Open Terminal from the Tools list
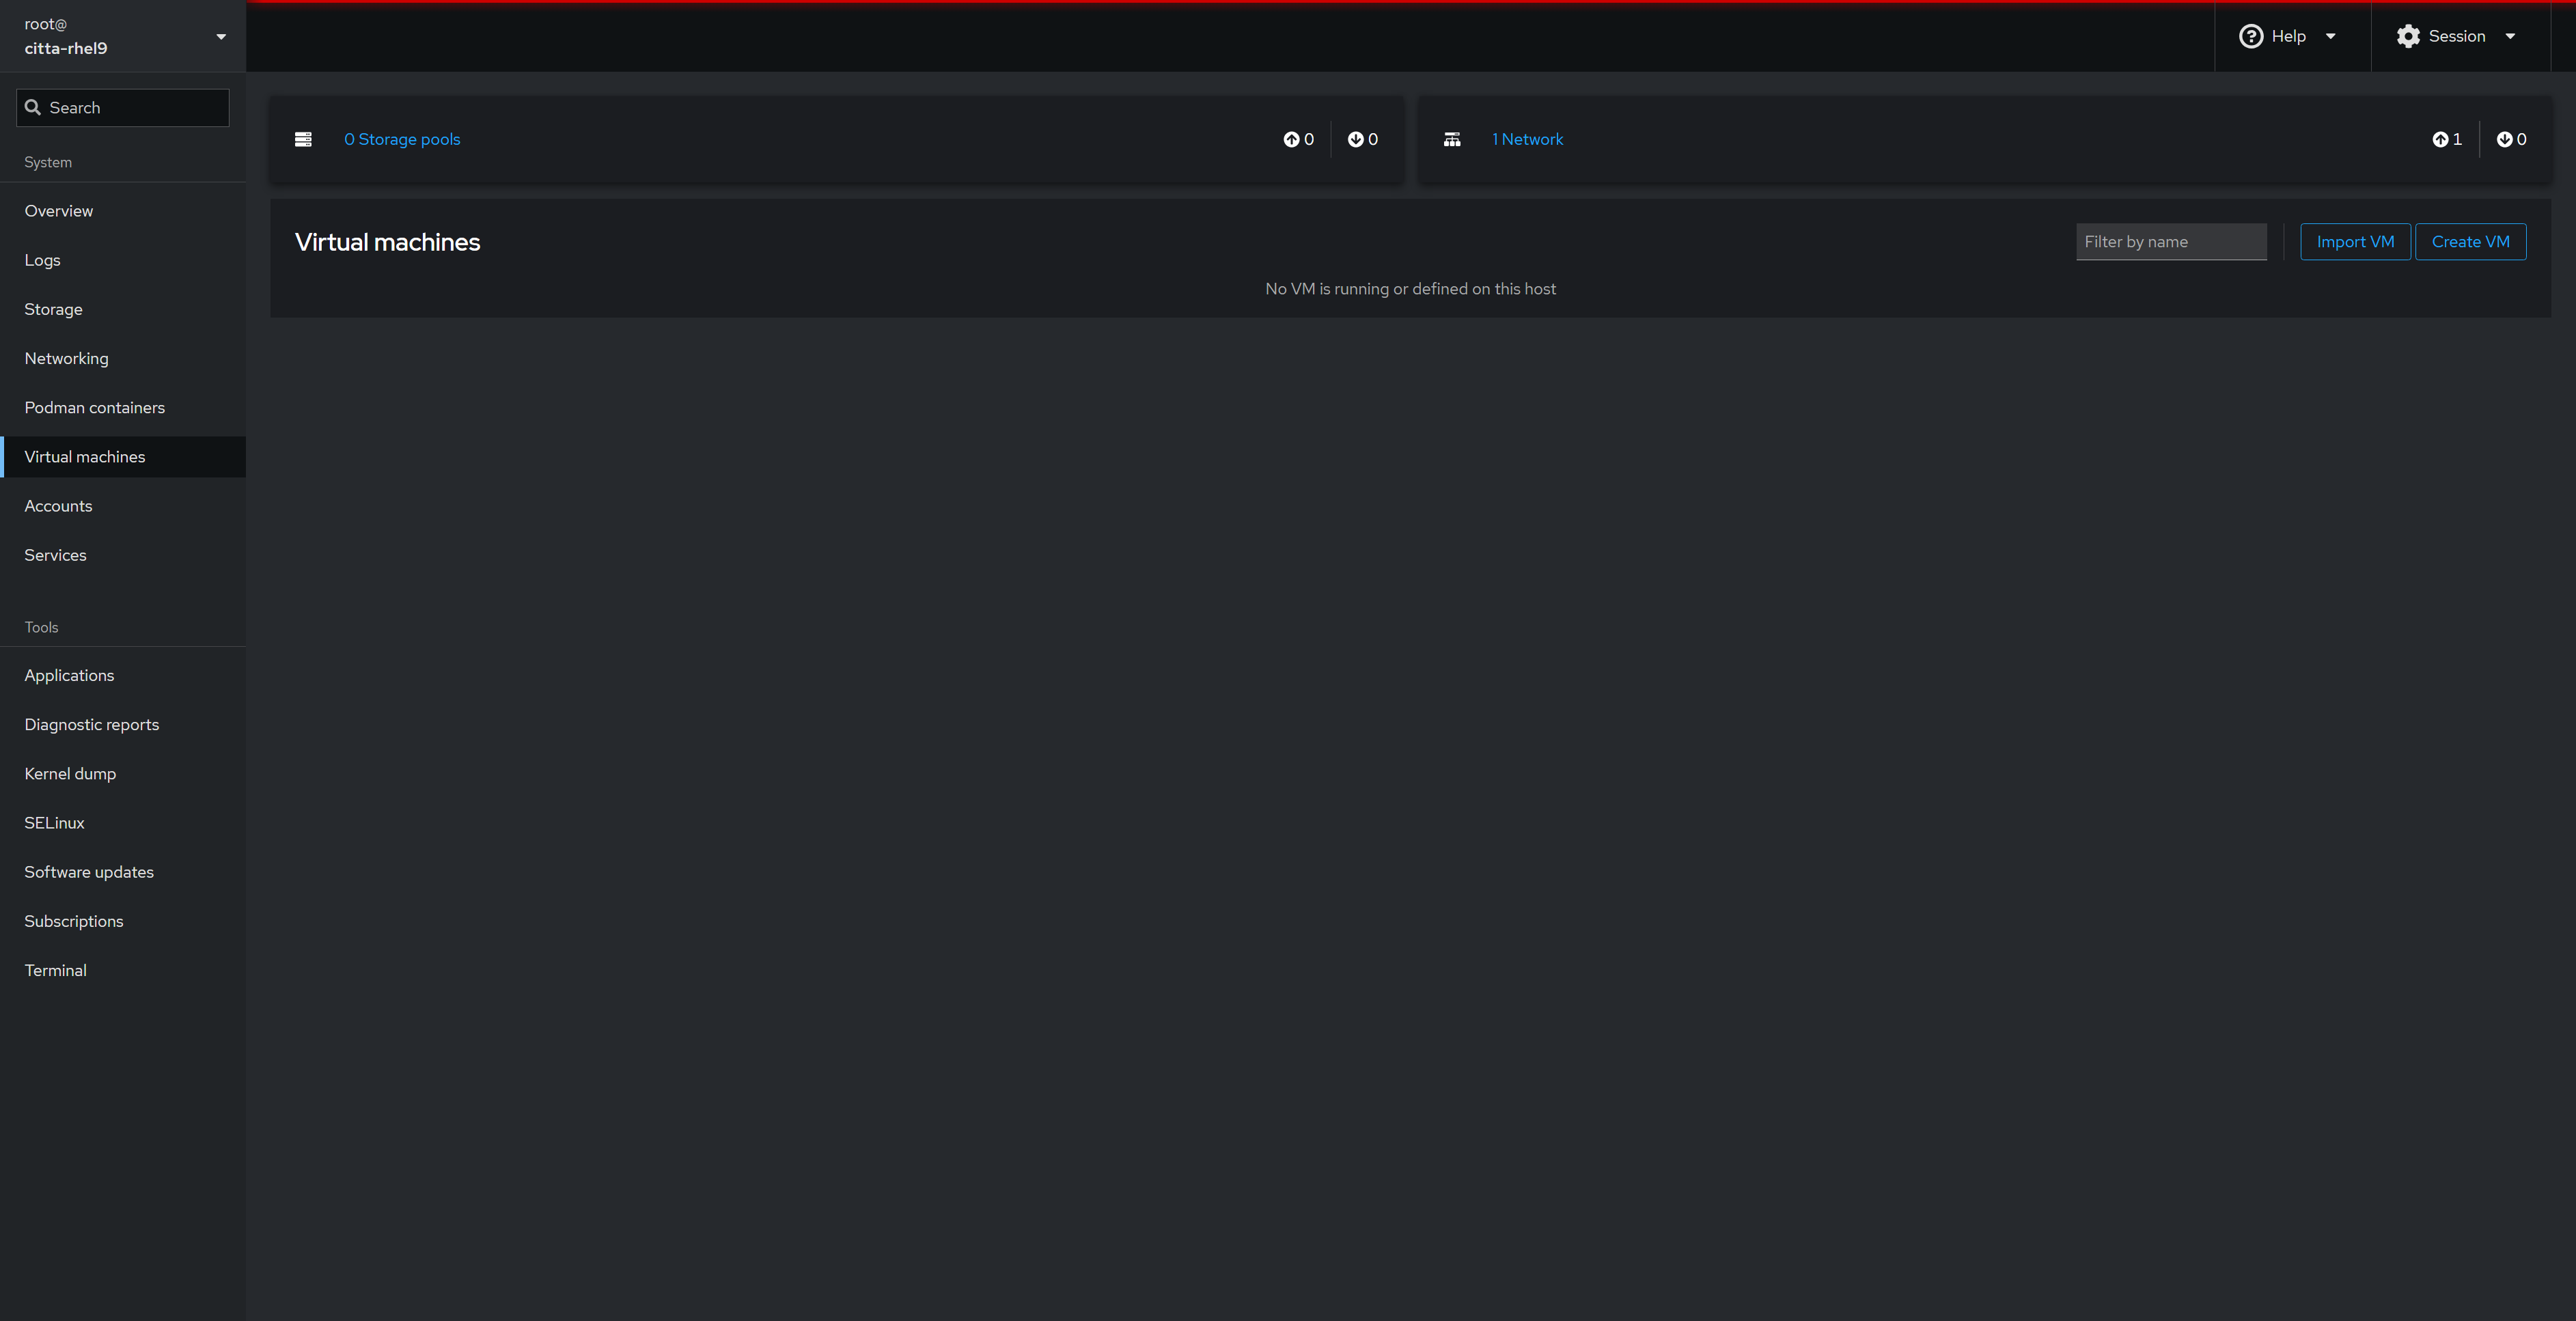 56,970
